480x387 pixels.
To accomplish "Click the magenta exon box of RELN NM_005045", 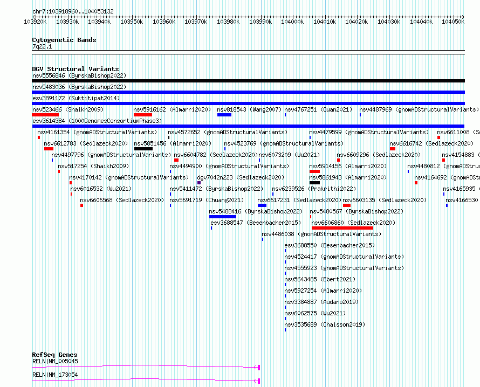I will tap(259, 368).
